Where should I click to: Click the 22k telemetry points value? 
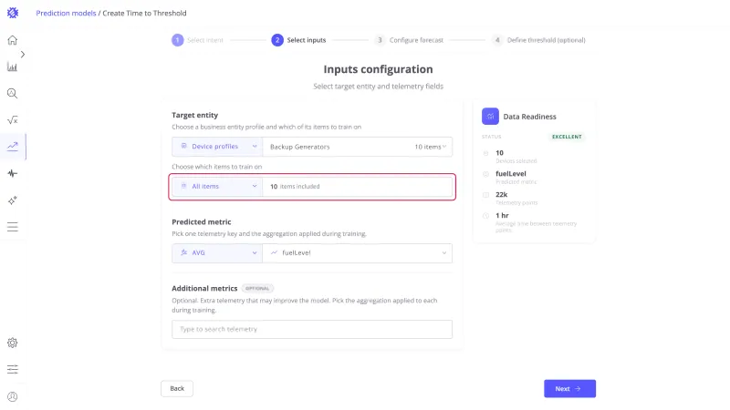point(501,194)
